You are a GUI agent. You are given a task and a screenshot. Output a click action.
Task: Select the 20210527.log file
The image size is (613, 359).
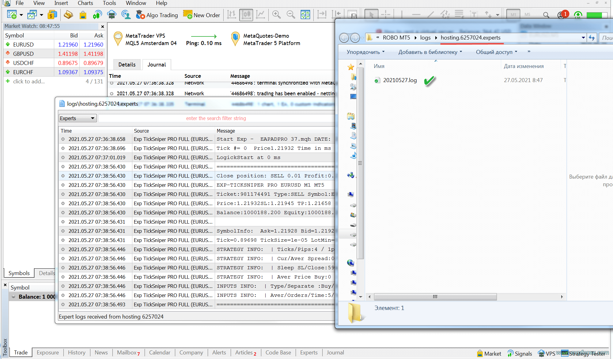[400, 80]
